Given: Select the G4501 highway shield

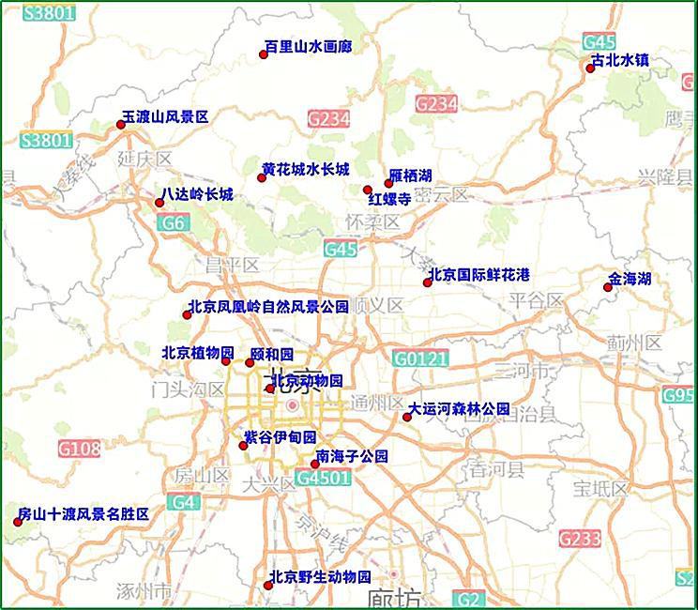Looking at the screenshot, I should [x=323, y=478].
